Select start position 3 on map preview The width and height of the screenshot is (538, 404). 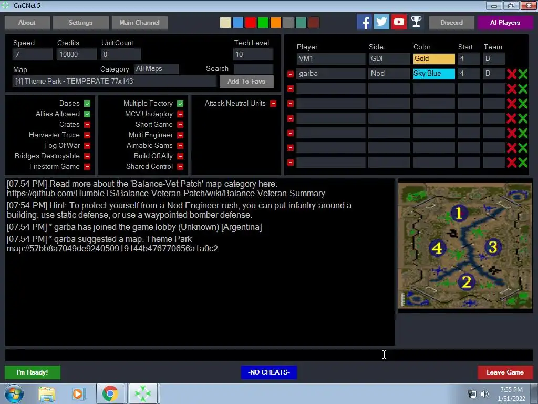point(493,247)
